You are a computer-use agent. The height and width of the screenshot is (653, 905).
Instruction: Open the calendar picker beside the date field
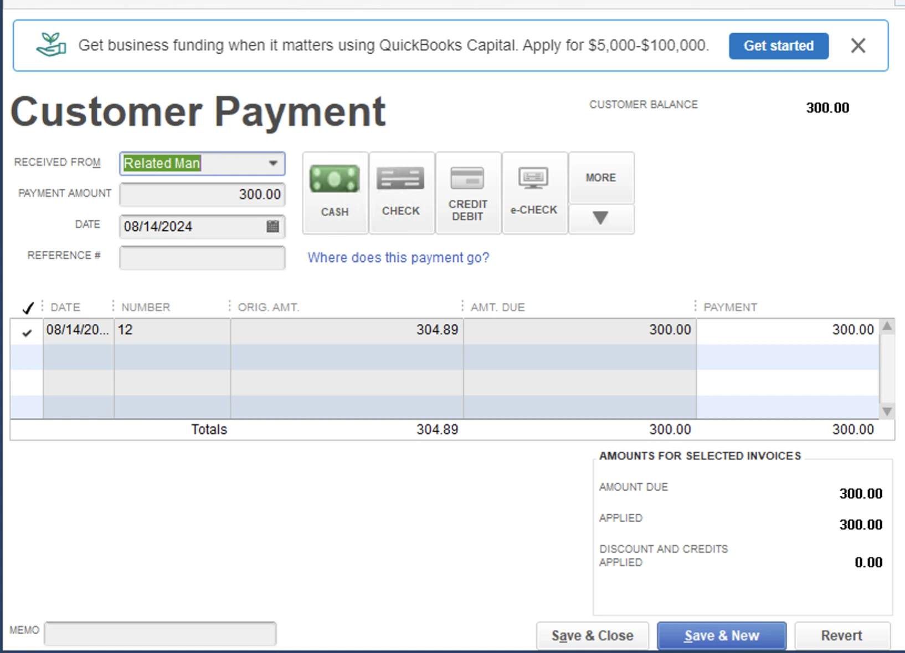272,226
